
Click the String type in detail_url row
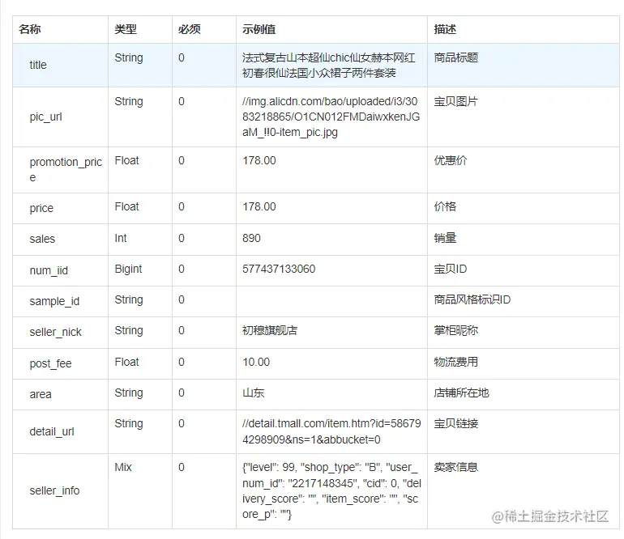point(129,424)
